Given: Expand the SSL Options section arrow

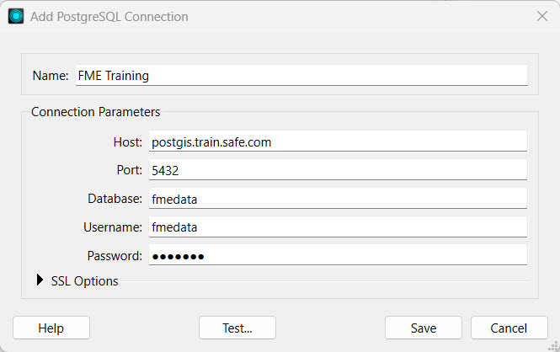Looking at the screenshot, I should pyautogui.click(x=40, y=280).
